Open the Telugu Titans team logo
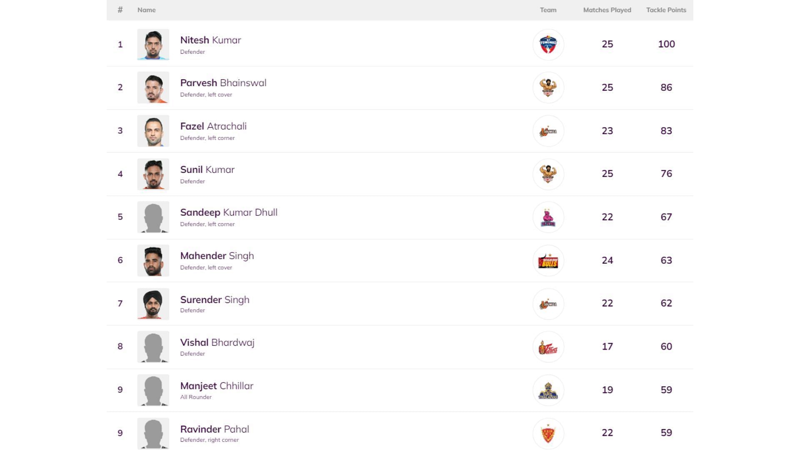800x450 pixels. [x=548, y=347]
